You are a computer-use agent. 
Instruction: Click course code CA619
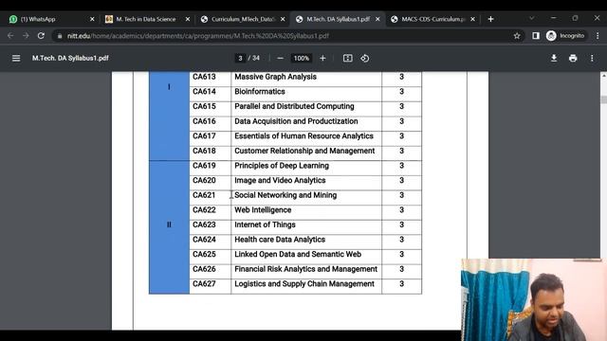click(x=204, y=166)
